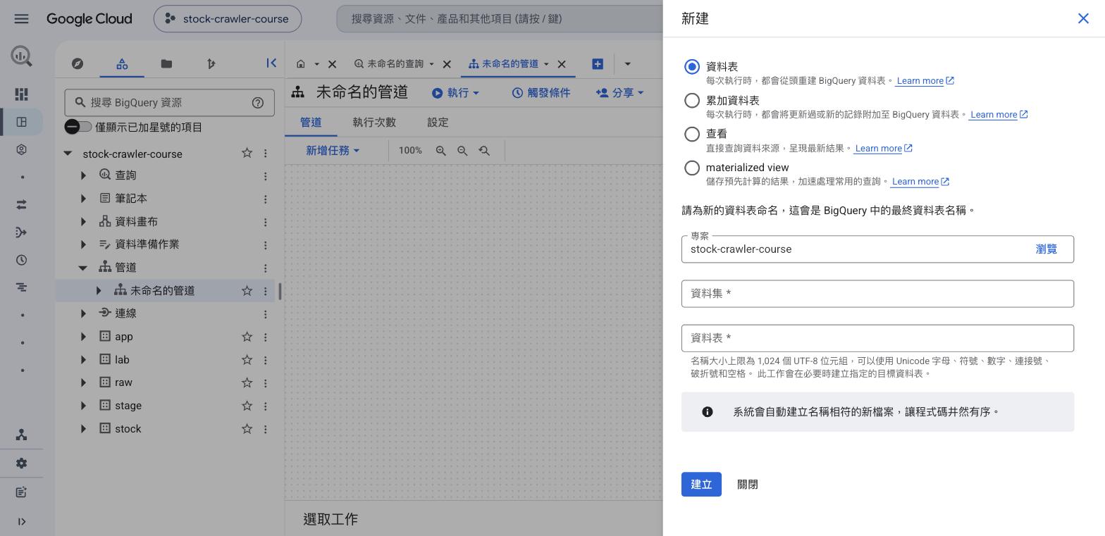
Task: Click the BigQuery logo icon in sidebar
Action: 21,56
